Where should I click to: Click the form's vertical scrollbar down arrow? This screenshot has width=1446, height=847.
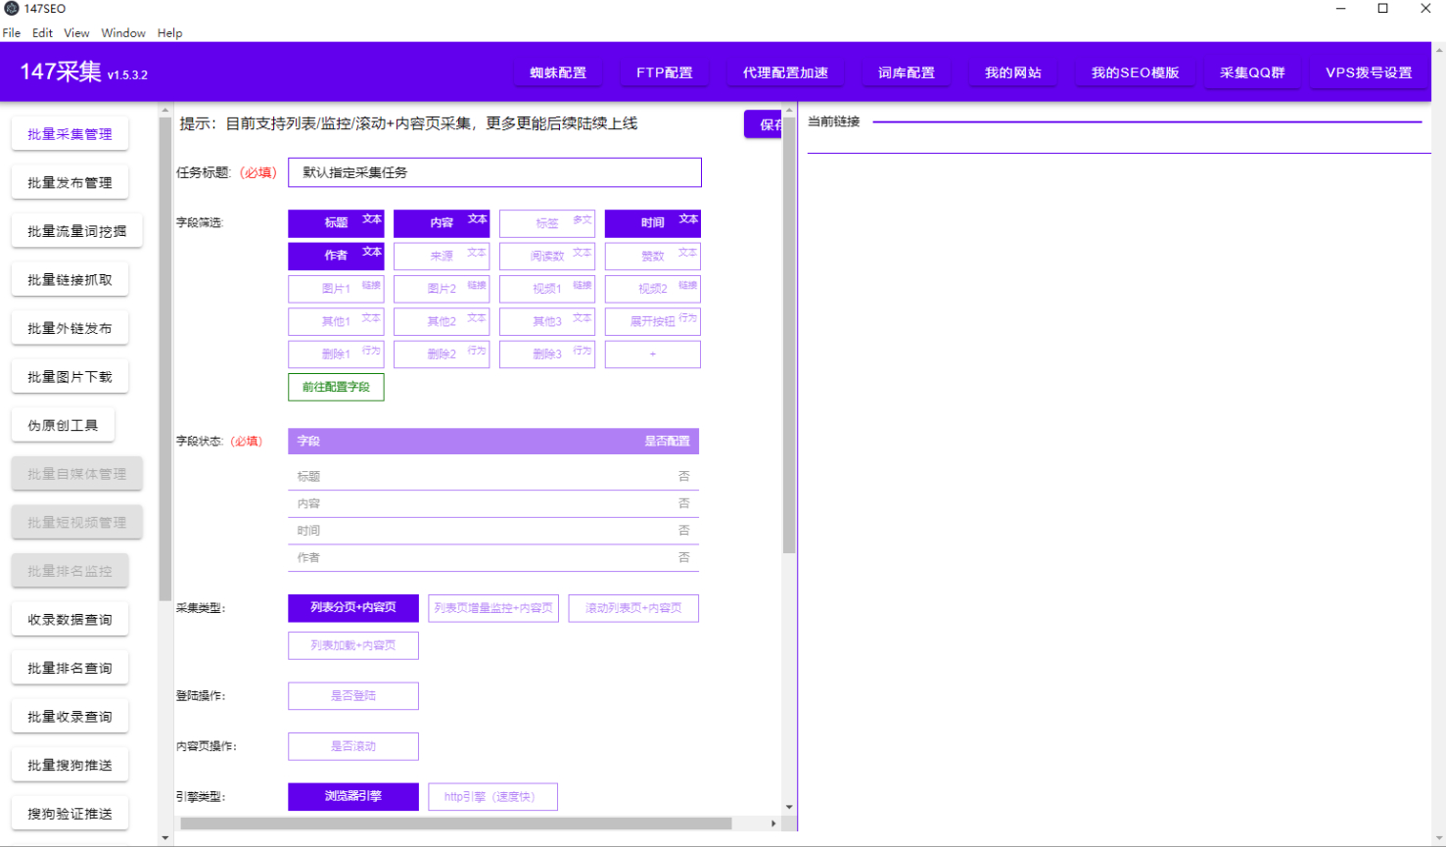789,808
